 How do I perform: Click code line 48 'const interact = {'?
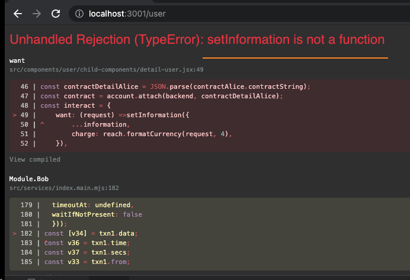(x=66, y=105)
